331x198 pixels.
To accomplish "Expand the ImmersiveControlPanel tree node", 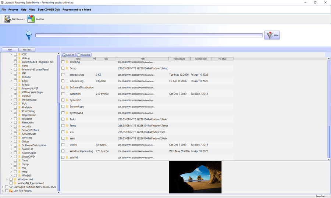I will [11, 69].
